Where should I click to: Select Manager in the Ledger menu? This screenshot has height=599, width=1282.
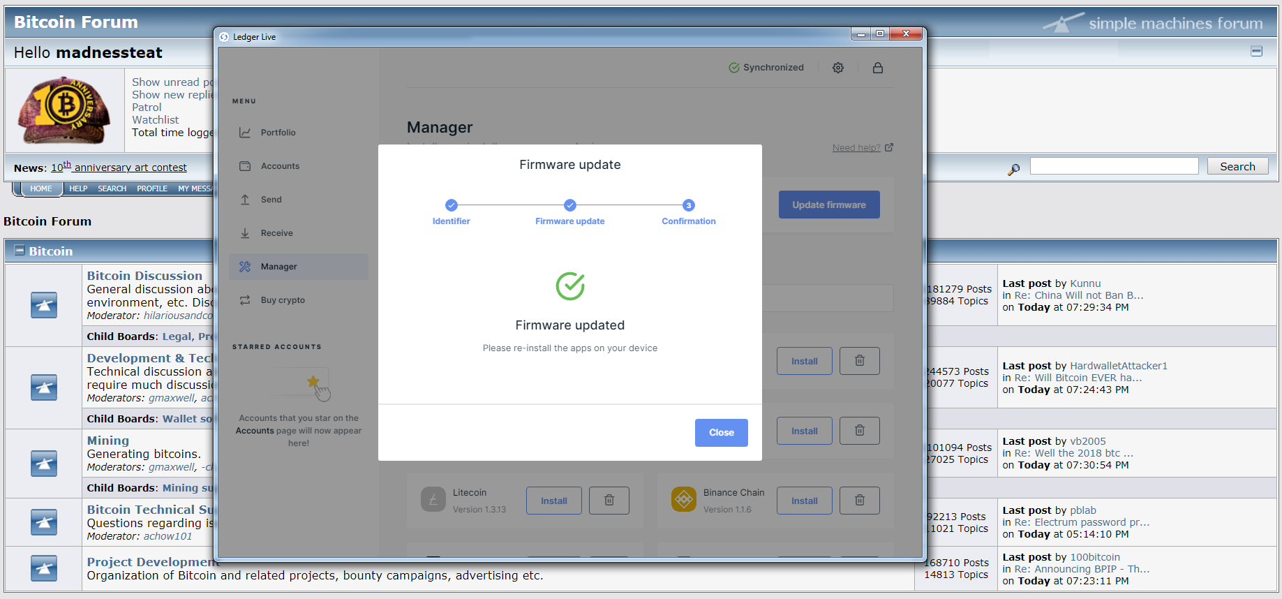coord(298,267)
